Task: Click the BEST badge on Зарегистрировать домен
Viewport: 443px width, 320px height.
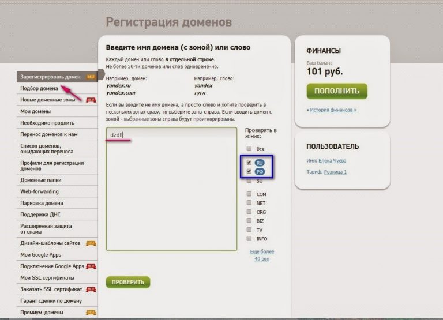Action: point(91,77)
